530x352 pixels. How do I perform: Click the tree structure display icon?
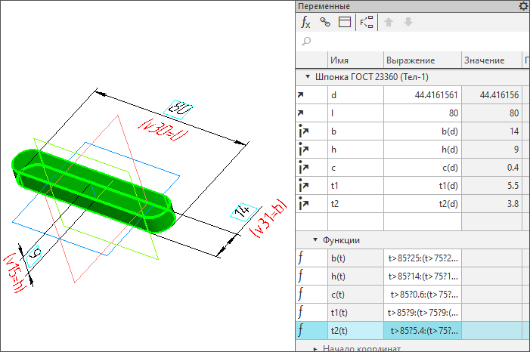click(x=366, y=22)
